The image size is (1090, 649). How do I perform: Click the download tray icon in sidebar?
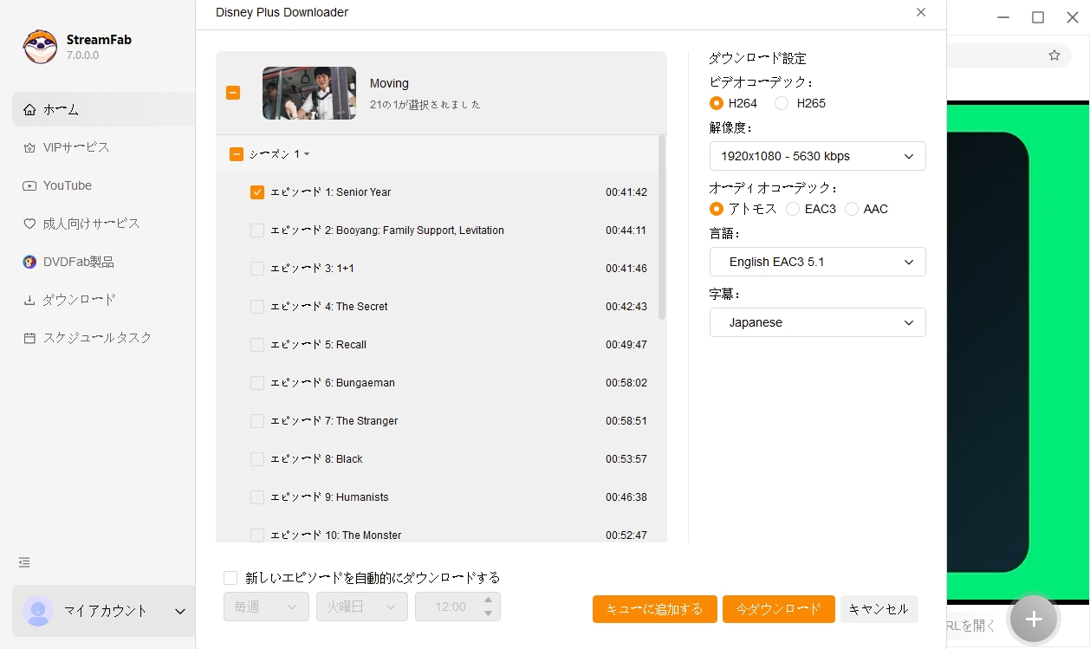[29, 300]
